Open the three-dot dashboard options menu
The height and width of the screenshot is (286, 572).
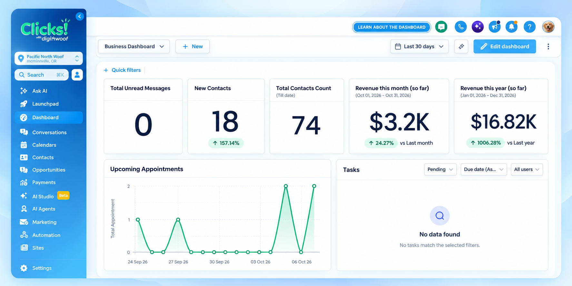coord(548,46)
